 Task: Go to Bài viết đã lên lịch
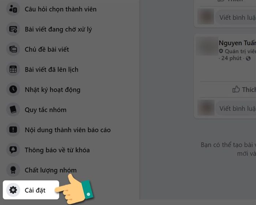point(52,70)
